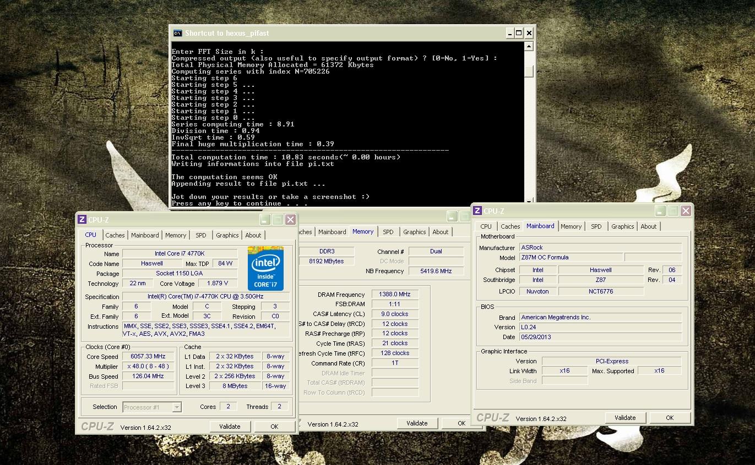The height and width of the screenshot is (465, 755).
Task: Open Memory tab in right CPU-Z window
Action: [x=571, y=226]
